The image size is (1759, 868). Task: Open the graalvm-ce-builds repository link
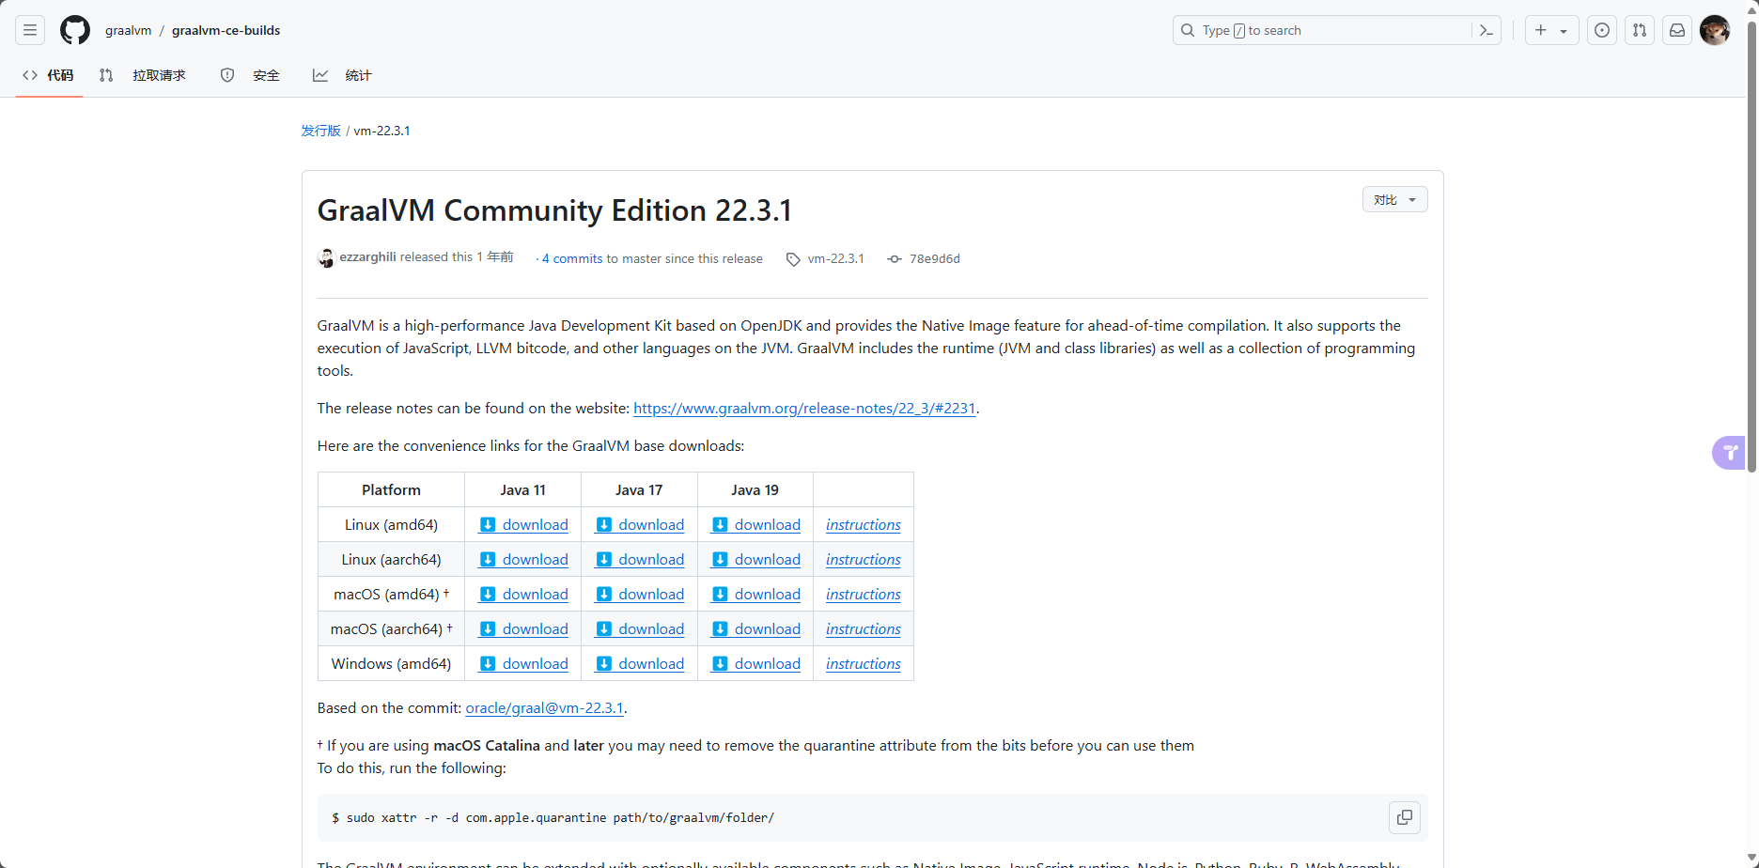(226, 30)
